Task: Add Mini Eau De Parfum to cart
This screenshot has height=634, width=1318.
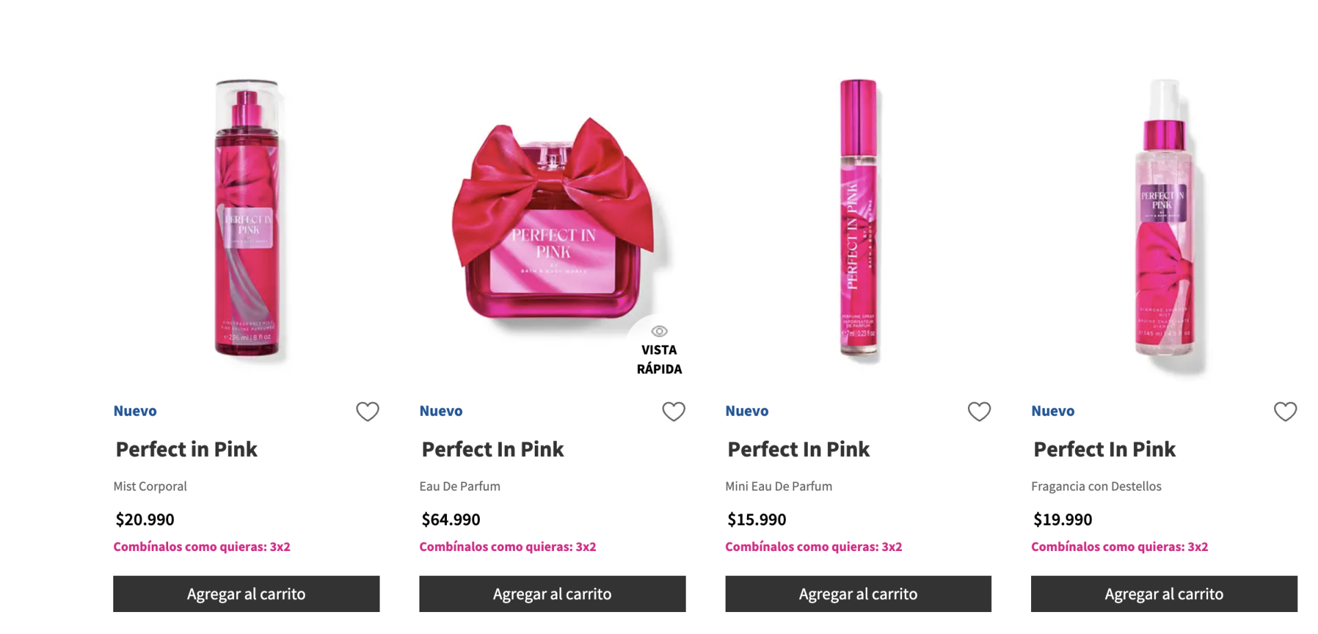Action: [x=858, y=594]
